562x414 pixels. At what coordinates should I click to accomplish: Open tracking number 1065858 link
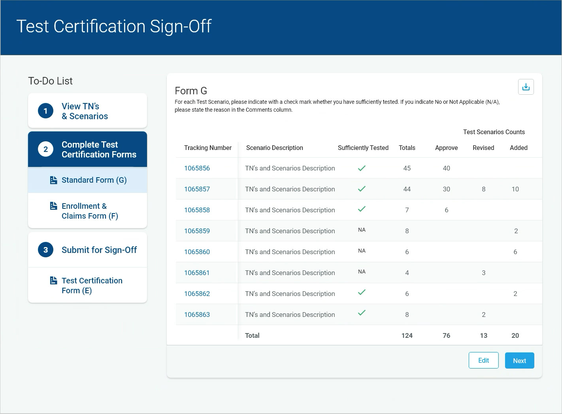(x=197, y=210)
